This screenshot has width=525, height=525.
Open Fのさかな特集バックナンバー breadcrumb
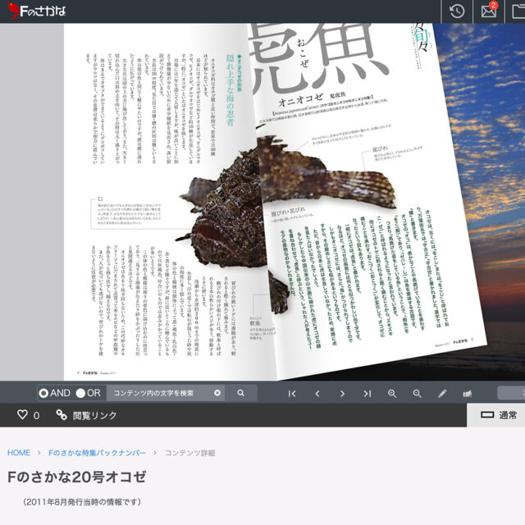[97, 453]
